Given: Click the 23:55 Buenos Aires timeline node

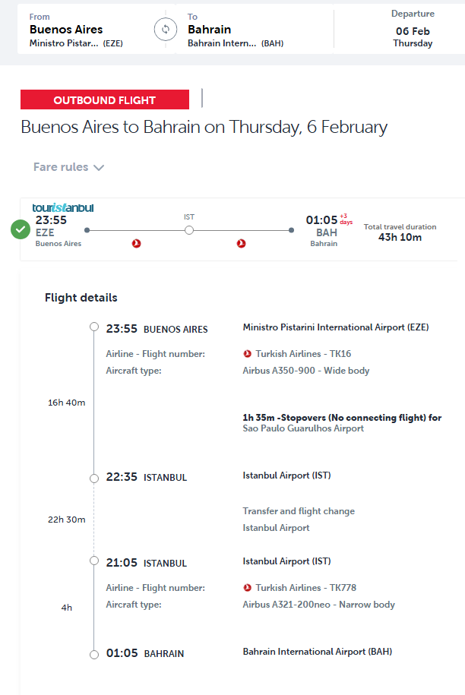Looking at the screenshot, I should [x=94, y=327].
